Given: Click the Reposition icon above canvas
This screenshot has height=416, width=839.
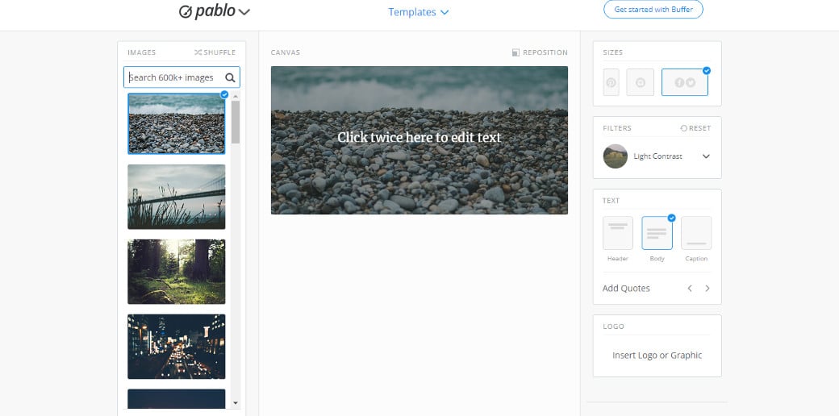Looking at the screenshot, I should click(x=516, y=52).
